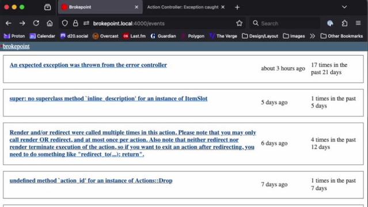
Task: Click the 'about 3 hours ago' timestamp
Action: click(x=283, y=68)
